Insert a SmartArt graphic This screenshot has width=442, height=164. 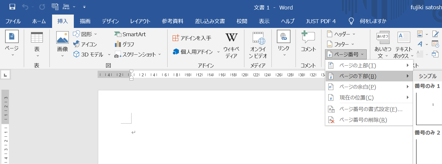[130, 34]
